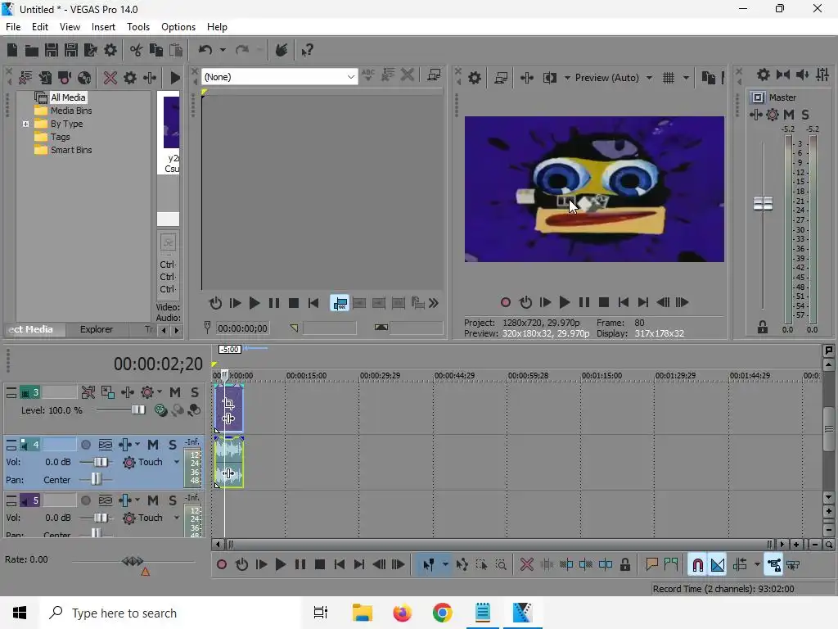Open Event Pan/Crop on video event
838x629 pixels.
pos(228,403)
